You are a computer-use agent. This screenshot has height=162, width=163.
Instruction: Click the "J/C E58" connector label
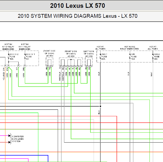89,56
